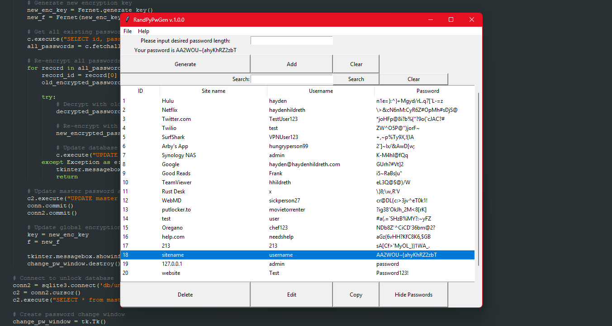This screenshot has height=326, width=612.
Task: Click 'c2 = conn2.cursor()' line in code editor
Action: coord(47,292)
